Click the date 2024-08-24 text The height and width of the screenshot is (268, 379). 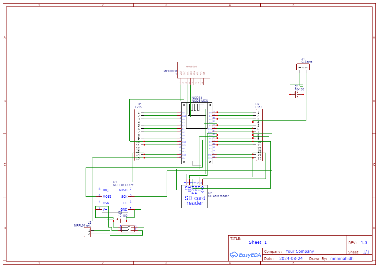pos(290,258)
